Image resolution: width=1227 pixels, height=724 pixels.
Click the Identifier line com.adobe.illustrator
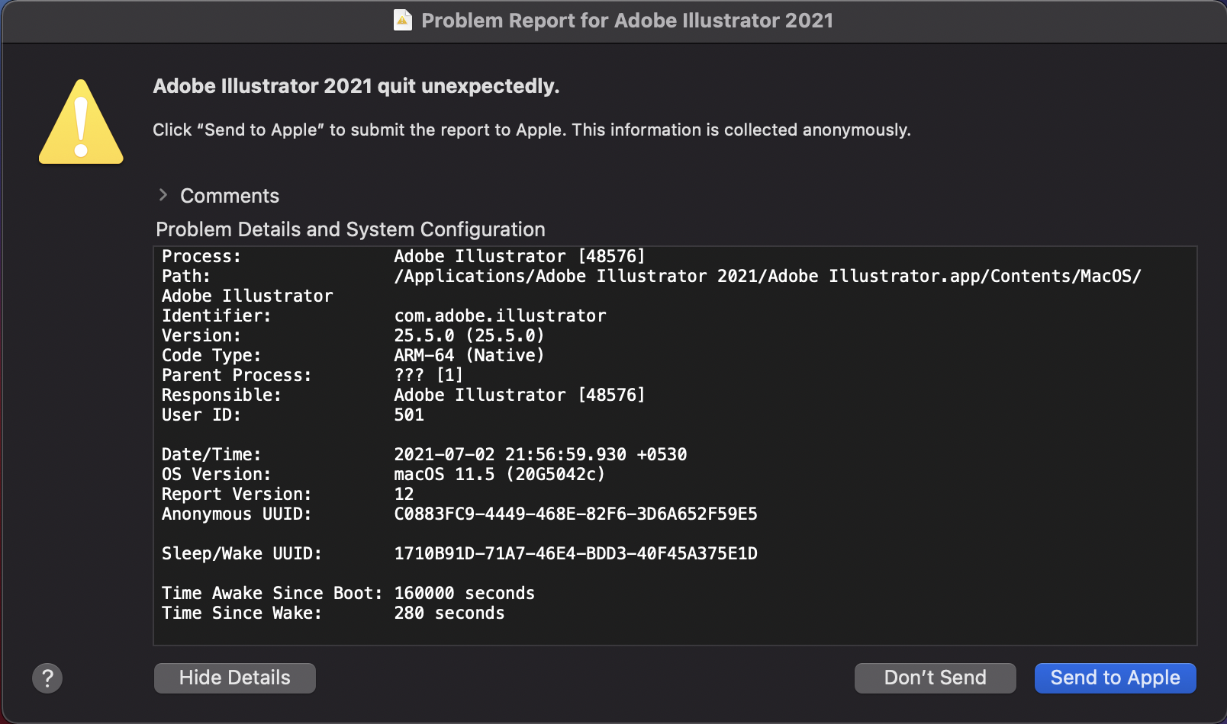[x=500, y=316]
